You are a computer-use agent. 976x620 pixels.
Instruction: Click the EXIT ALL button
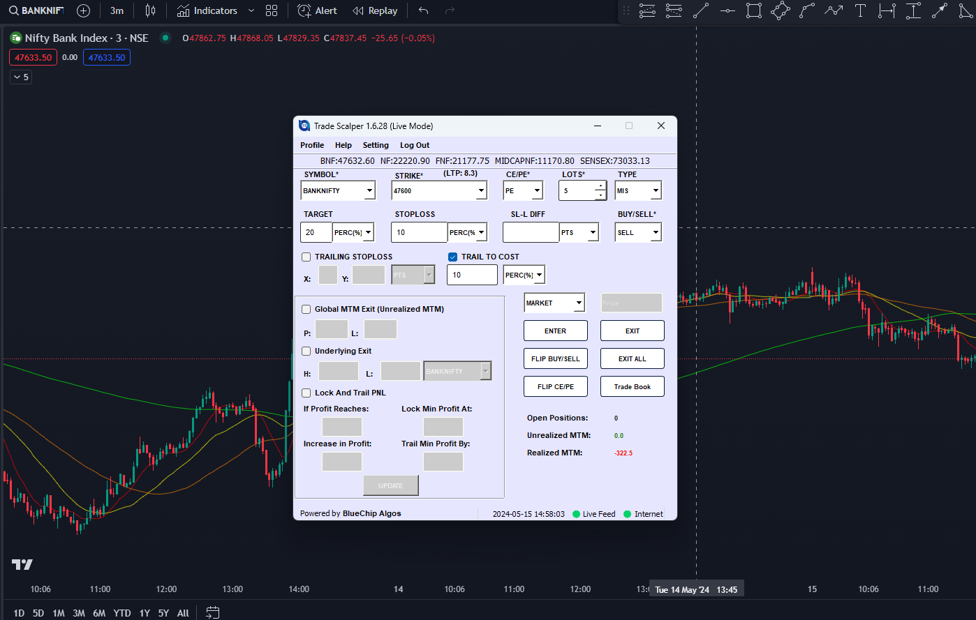(x=633, y=358)
